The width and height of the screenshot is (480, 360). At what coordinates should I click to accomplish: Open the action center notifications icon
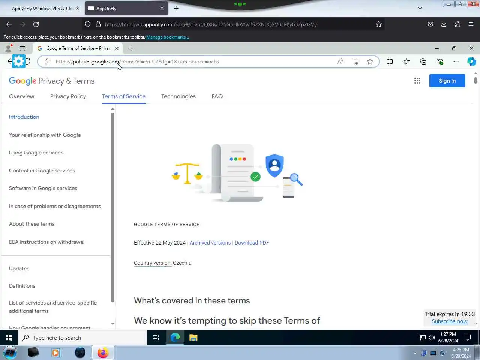click(468, 337)
